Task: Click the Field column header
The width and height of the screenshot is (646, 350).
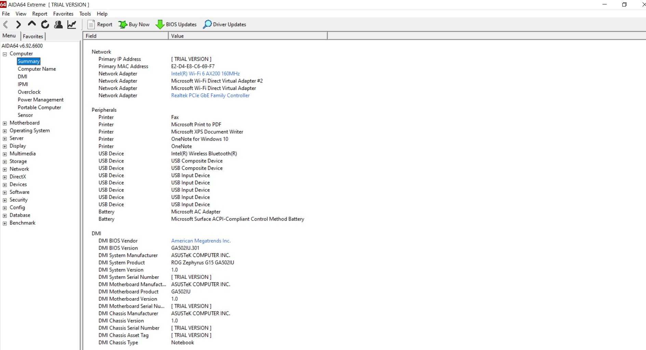Action: 126,36
